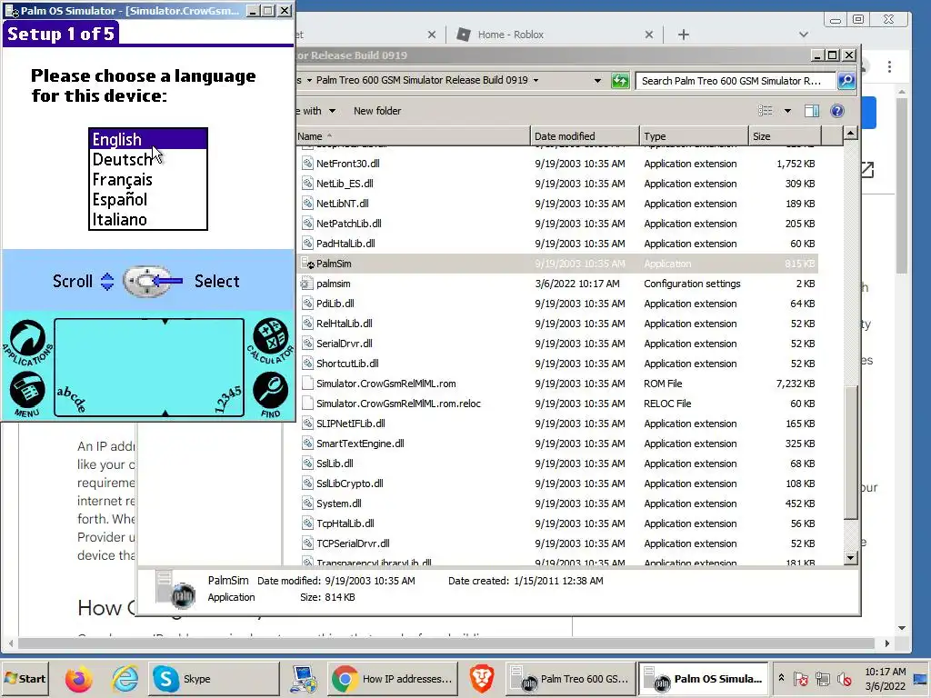The width and height of the screenshot is (931, 698).
Task: Tap the Applications silkscreen icon
Action: (27, 343)
